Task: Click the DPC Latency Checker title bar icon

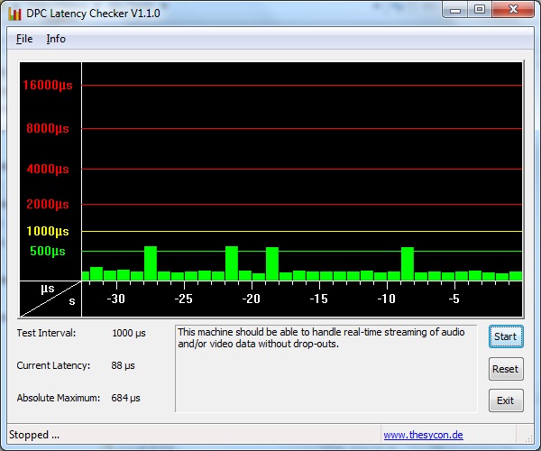Action: pos(14,14)
